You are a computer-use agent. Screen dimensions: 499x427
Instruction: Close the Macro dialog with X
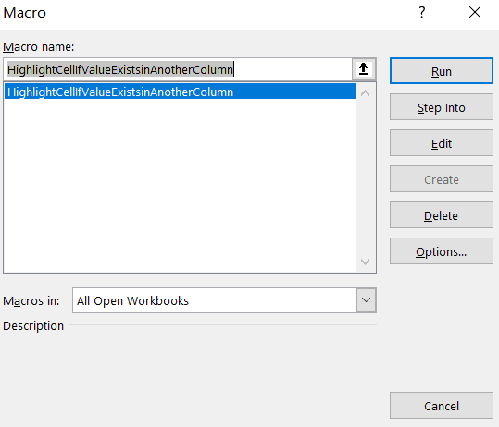[x=475, y=12]
